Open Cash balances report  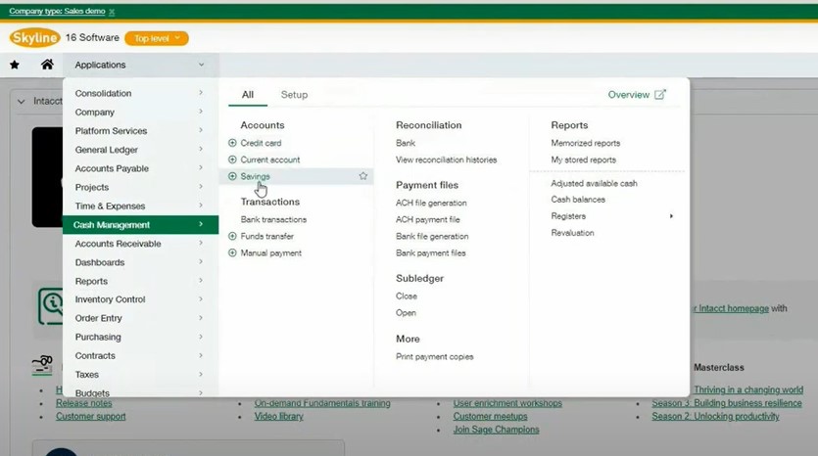point(578,199)
